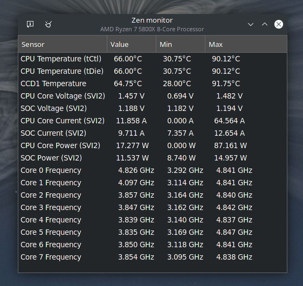The height and width of the screenshot is (286, 303).
Task: Click the 4.842 GHz Core 3 maximum
Action: [x=235, y=207]
